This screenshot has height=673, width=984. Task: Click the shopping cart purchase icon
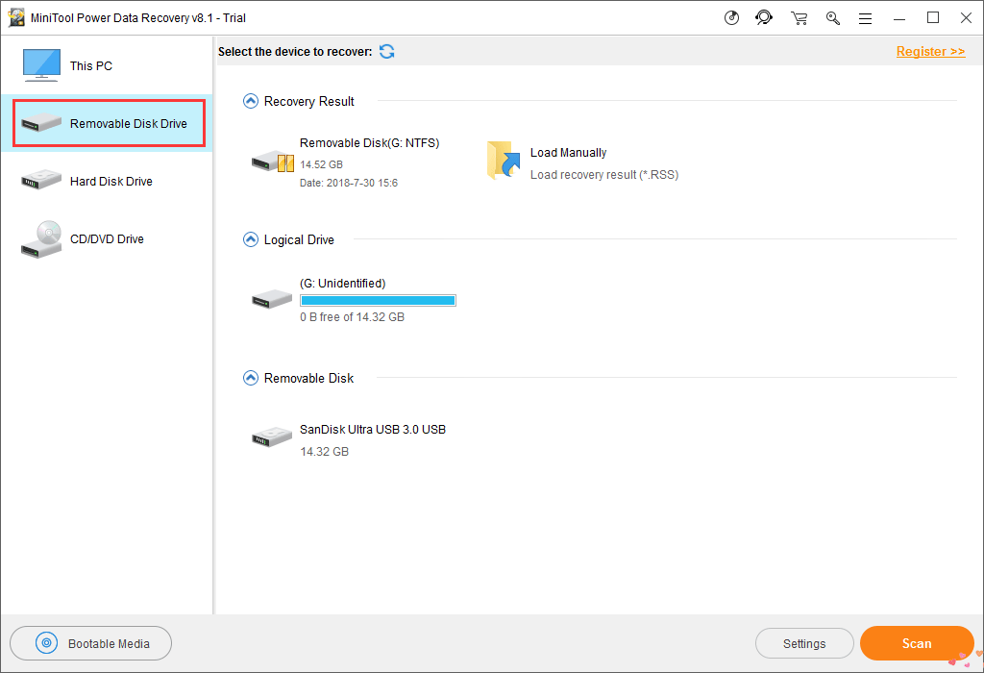tap(799, 17)
